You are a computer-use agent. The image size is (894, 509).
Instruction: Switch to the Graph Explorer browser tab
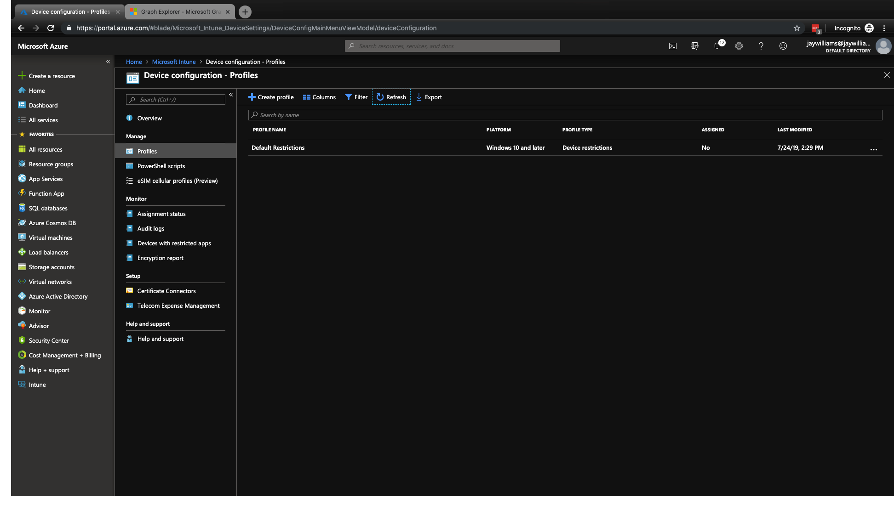177,11
